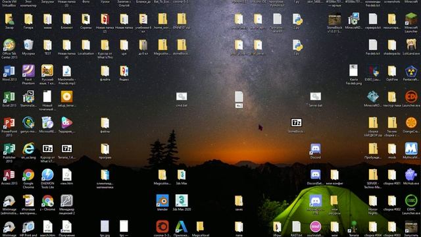This screenshot has height=237, width=421.
Task: Select the view.htm file
Action: point(66,175)
